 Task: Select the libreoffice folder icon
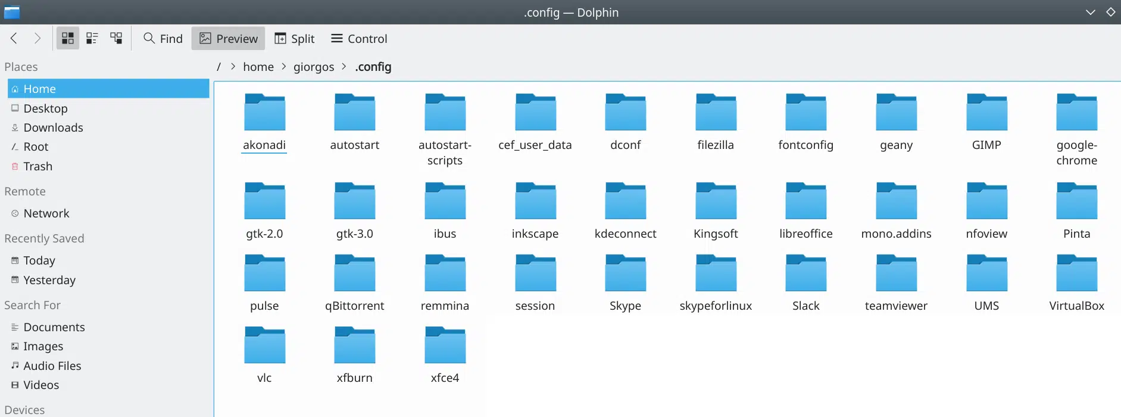[x=806, y=201]
